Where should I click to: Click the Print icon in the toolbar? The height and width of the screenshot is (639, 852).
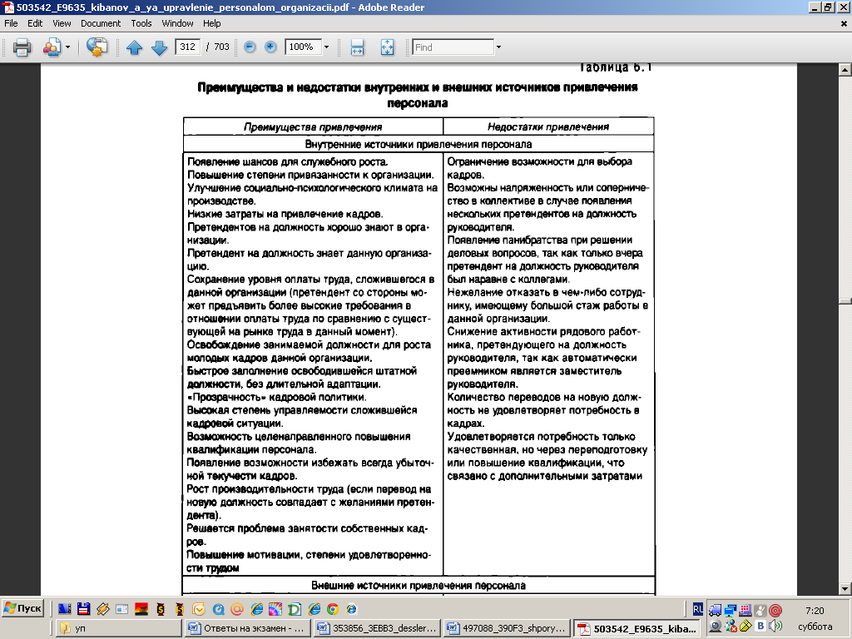click(22, 47)
